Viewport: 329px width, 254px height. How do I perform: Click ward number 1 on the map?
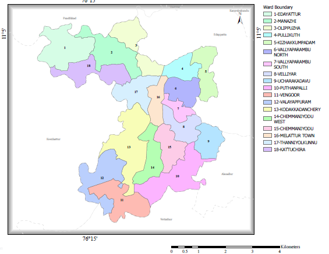(x=65, y=48)
